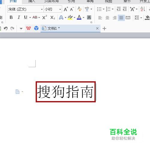Align text left
The width and height of the screenshot is (150, 150).
click(100, 18)
